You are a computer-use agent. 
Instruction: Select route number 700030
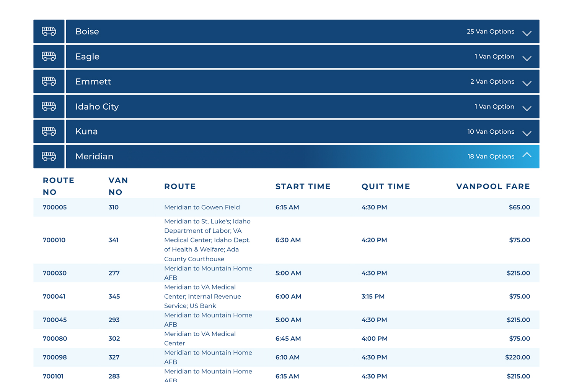pyautogui.click(x=55, y=273)
